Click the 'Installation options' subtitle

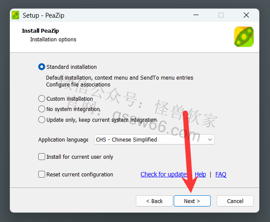pos(53,40)
